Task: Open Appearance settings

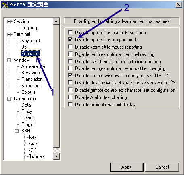Action: point(33,66)
